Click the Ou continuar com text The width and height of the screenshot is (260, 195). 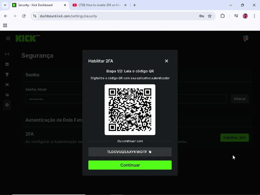tap(130, 141)
